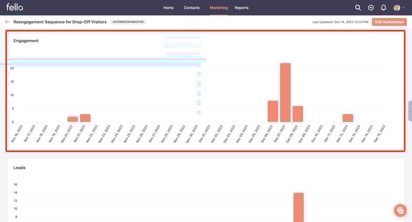This screenshot has height=222, width=412.
Task: Select the Dec 06 engagement bar
Action: (x=272, y=111)
